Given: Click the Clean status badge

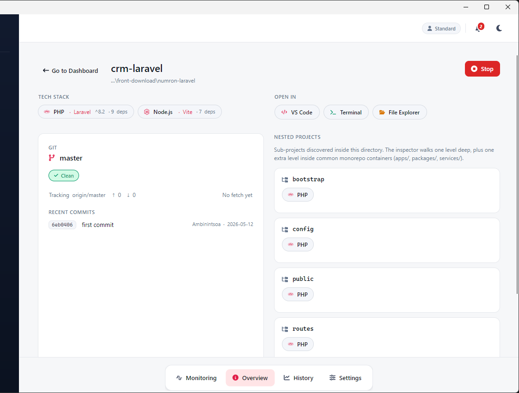Looking at the screenshot, I should (x=64, y=176).
